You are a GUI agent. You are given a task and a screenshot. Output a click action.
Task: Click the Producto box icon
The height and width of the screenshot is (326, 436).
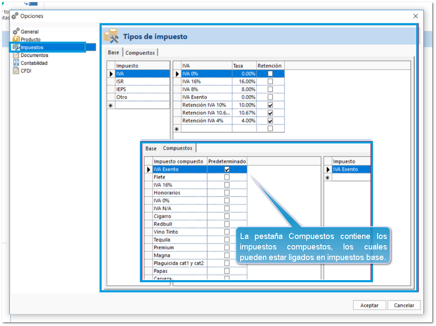(16, 40)
